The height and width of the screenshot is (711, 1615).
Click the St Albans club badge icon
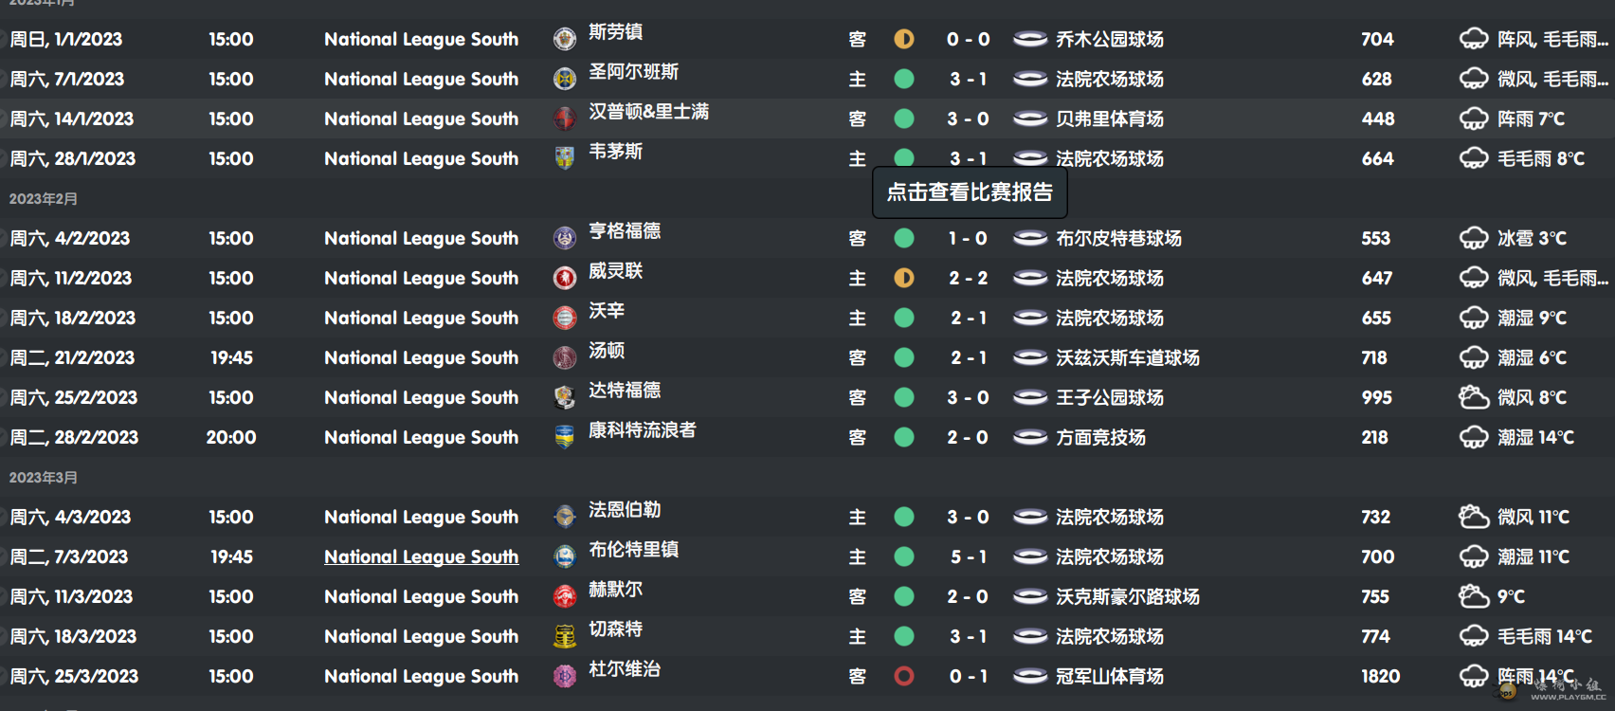click(565, 79)
